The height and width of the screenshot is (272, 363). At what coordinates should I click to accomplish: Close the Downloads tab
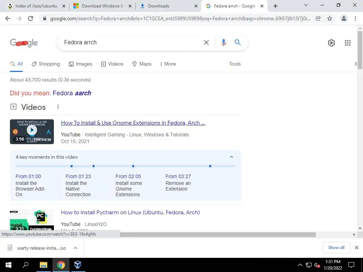196,6
